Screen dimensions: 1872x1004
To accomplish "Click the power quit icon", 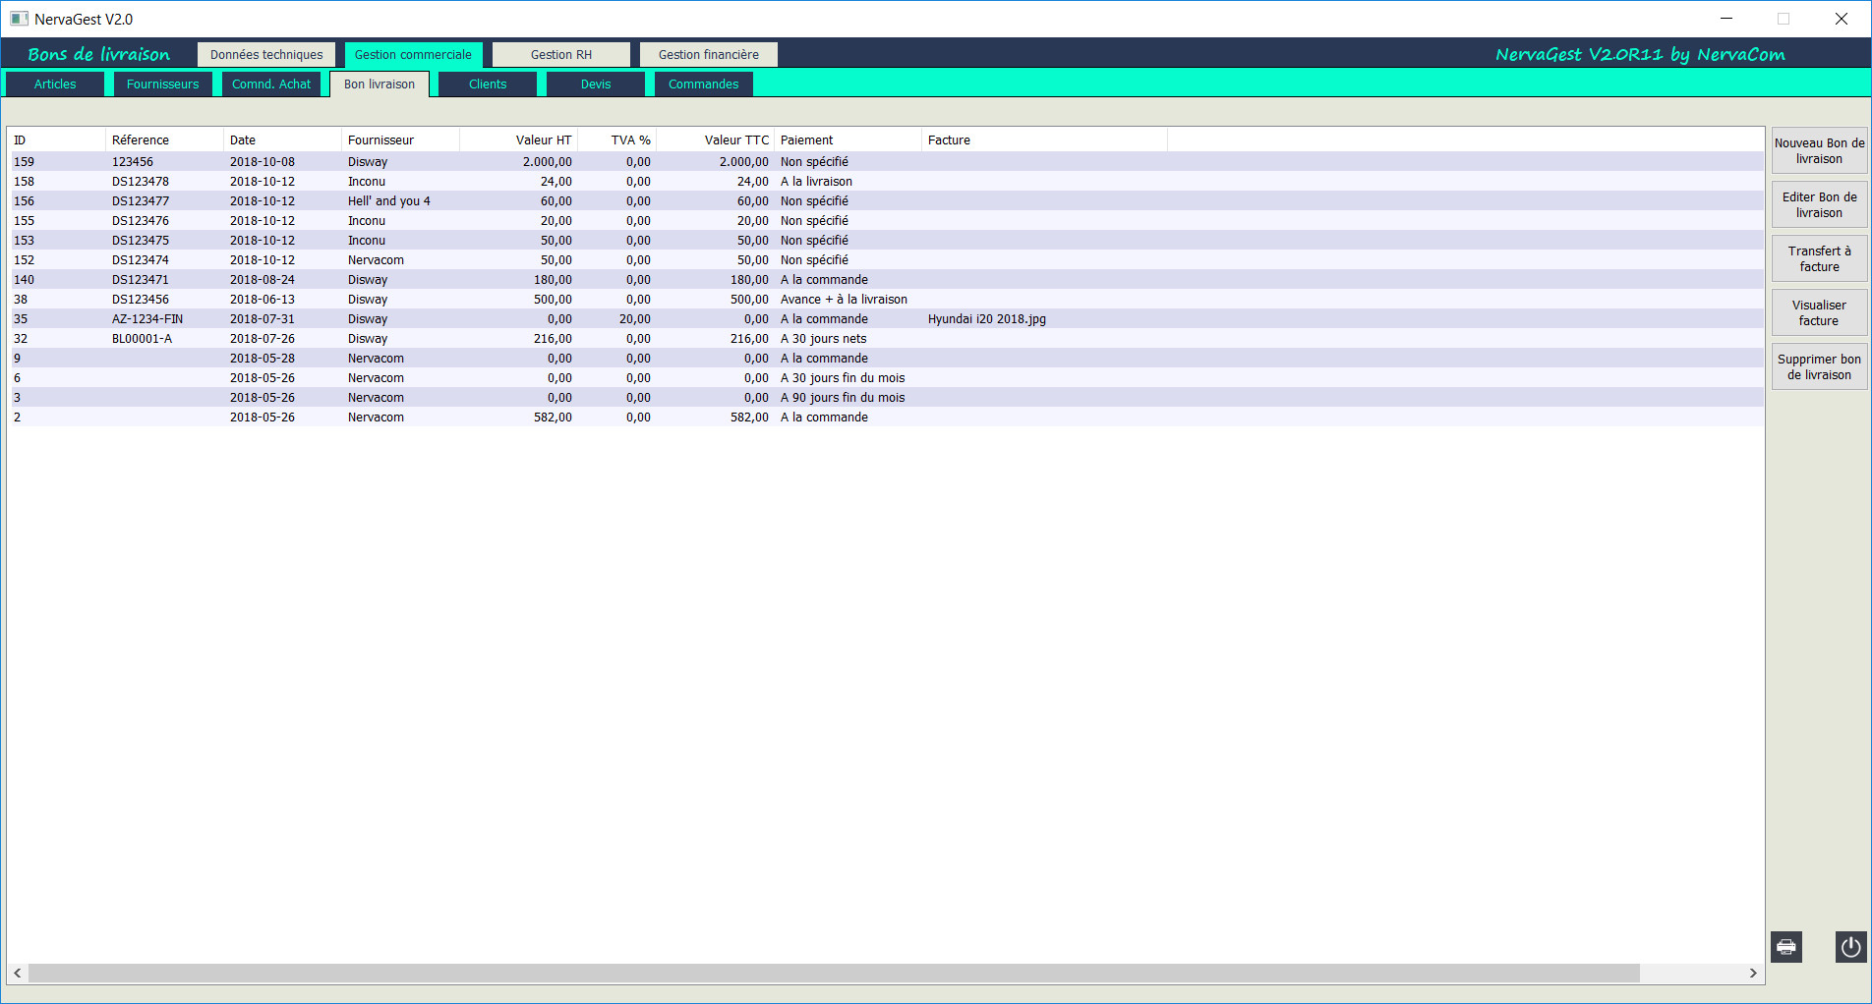I will point(1850,947).
